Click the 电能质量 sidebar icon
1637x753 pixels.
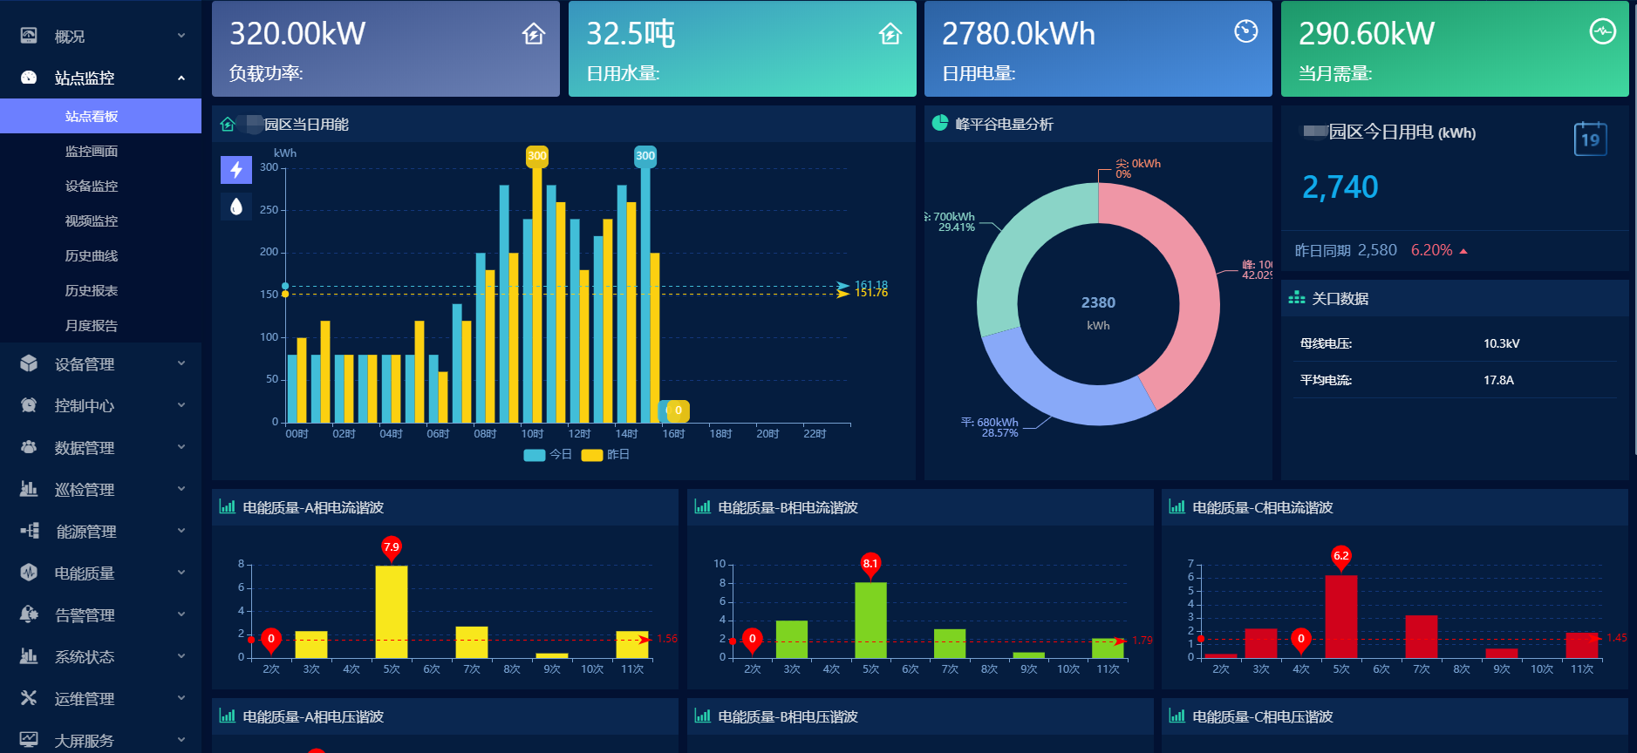[x=29, y=573]
